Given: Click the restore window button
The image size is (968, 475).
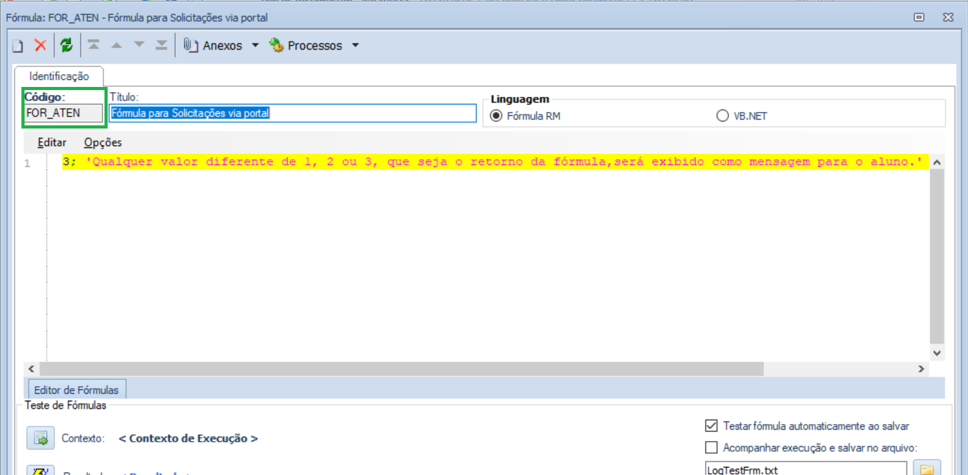Looking at the screenshot, I should click(920, 18).
